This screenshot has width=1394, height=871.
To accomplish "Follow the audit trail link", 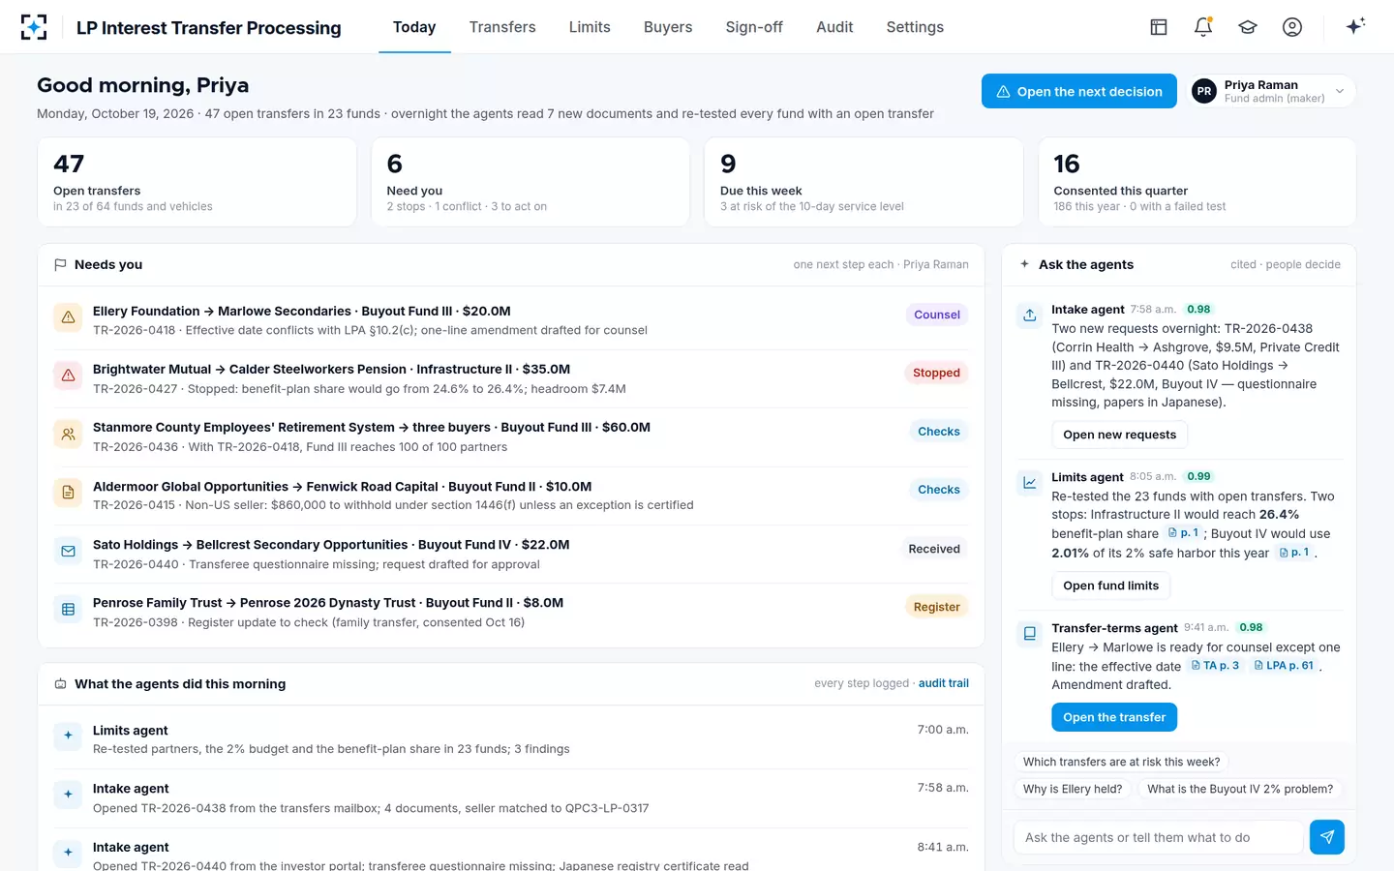I will point(944,683).
